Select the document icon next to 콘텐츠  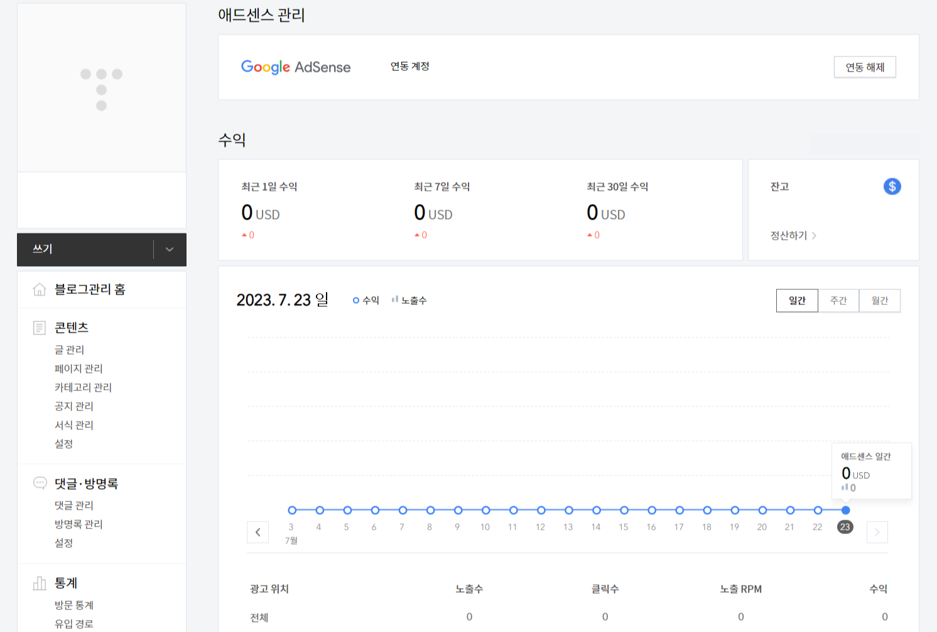pos(40,326)
